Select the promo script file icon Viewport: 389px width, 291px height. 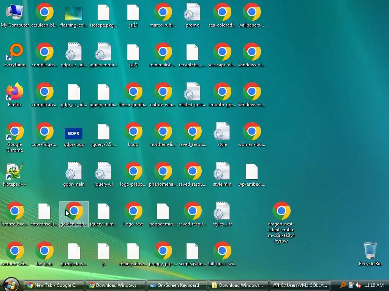click(x=193, y=15)
